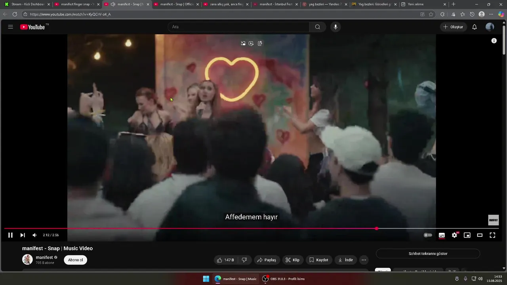507x285 pixels.
Task: Open Edge browser history icon
Action: point(472,14)
